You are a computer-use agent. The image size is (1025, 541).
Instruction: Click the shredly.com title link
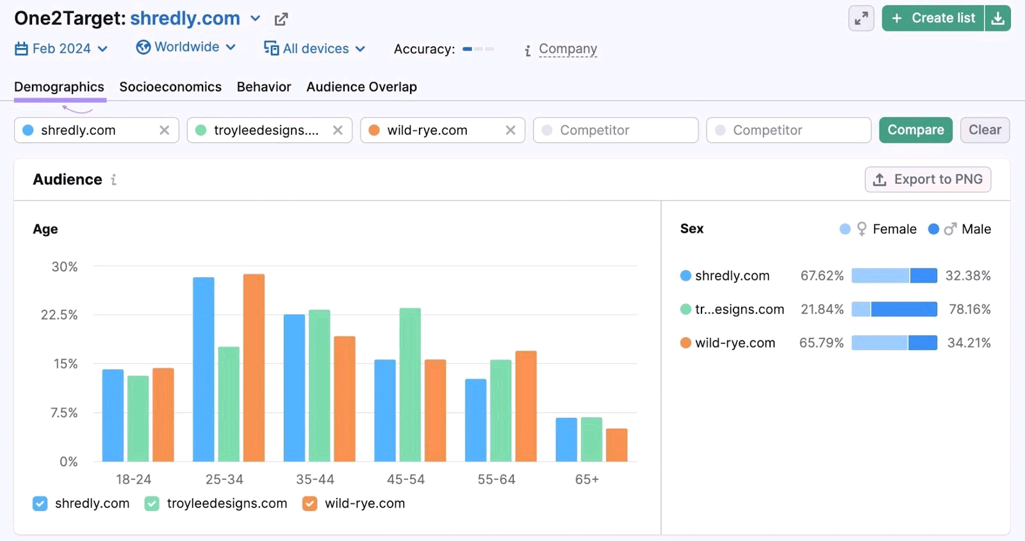point(185,19)
